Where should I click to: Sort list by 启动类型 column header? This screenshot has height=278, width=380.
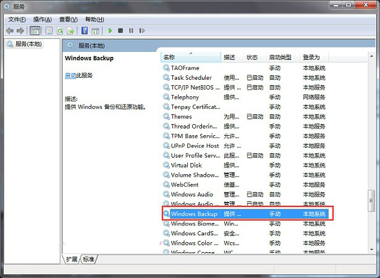pos(282,57)
